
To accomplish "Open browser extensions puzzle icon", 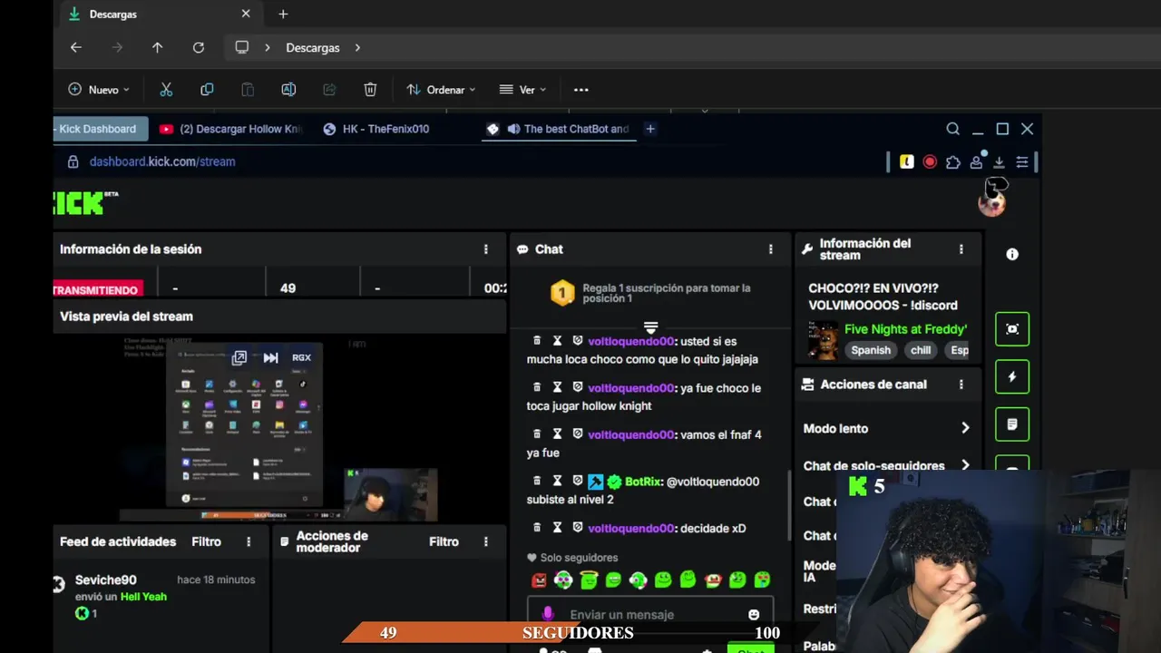I will (x=952, y=161).
